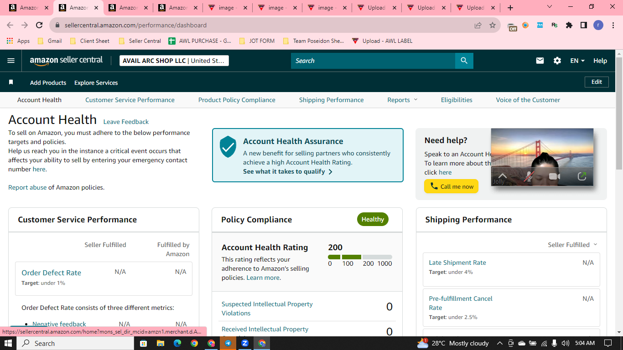Open File Explorer from the taskbar
Image resolution: width=623 pixels, height=350 pixels.
(160, 343)
